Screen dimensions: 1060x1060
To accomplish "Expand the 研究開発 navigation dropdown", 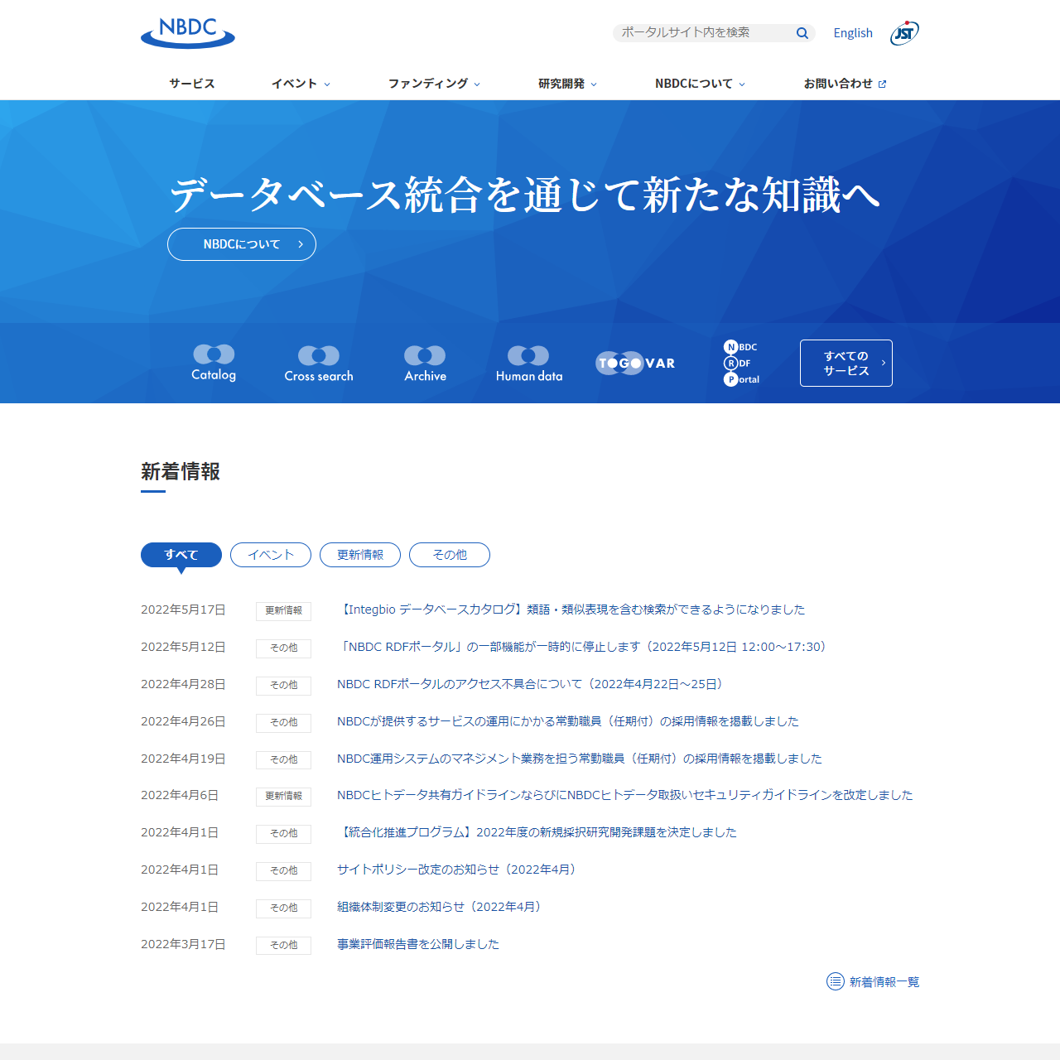I will coord(567,84).
